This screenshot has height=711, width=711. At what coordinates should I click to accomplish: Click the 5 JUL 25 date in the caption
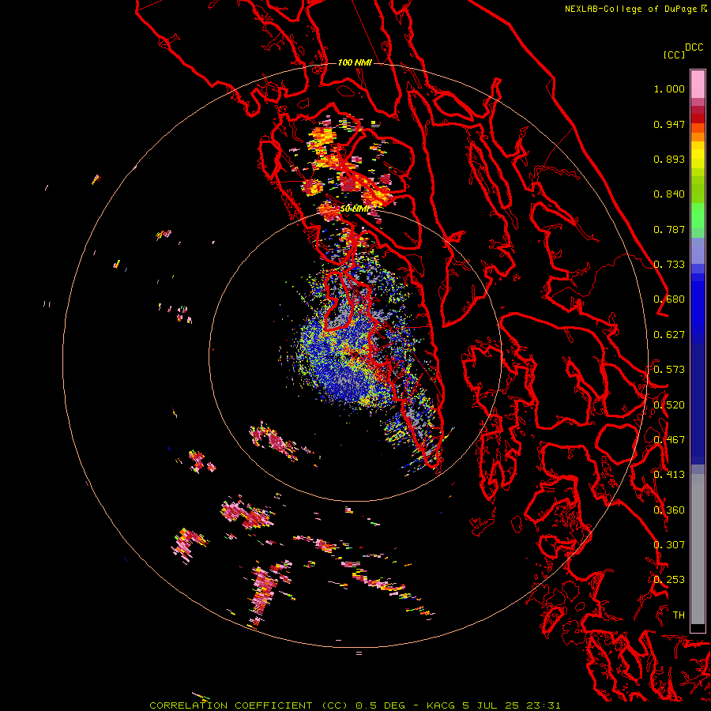coord(491,705)
